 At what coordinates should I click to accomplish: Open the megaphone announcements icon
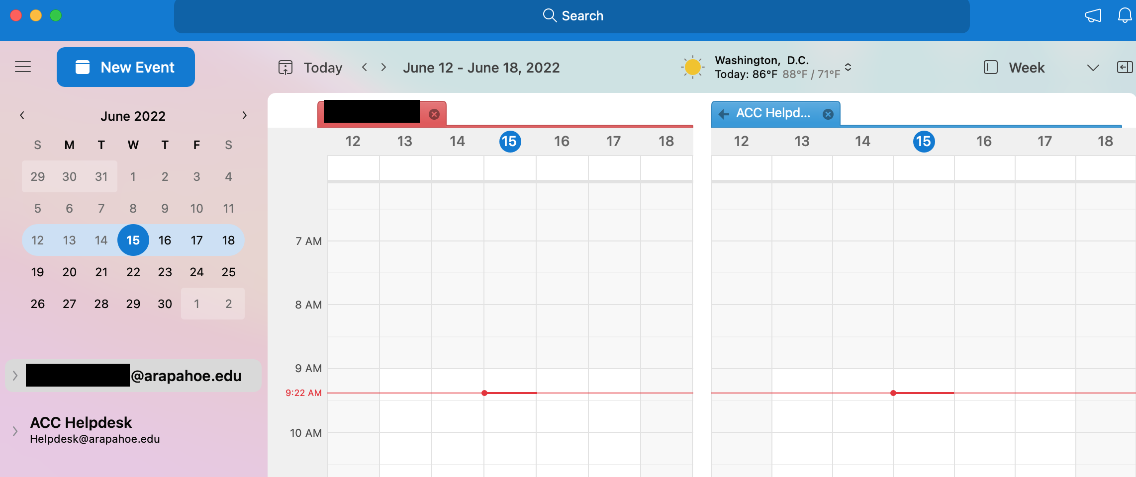coord(1093,15)
